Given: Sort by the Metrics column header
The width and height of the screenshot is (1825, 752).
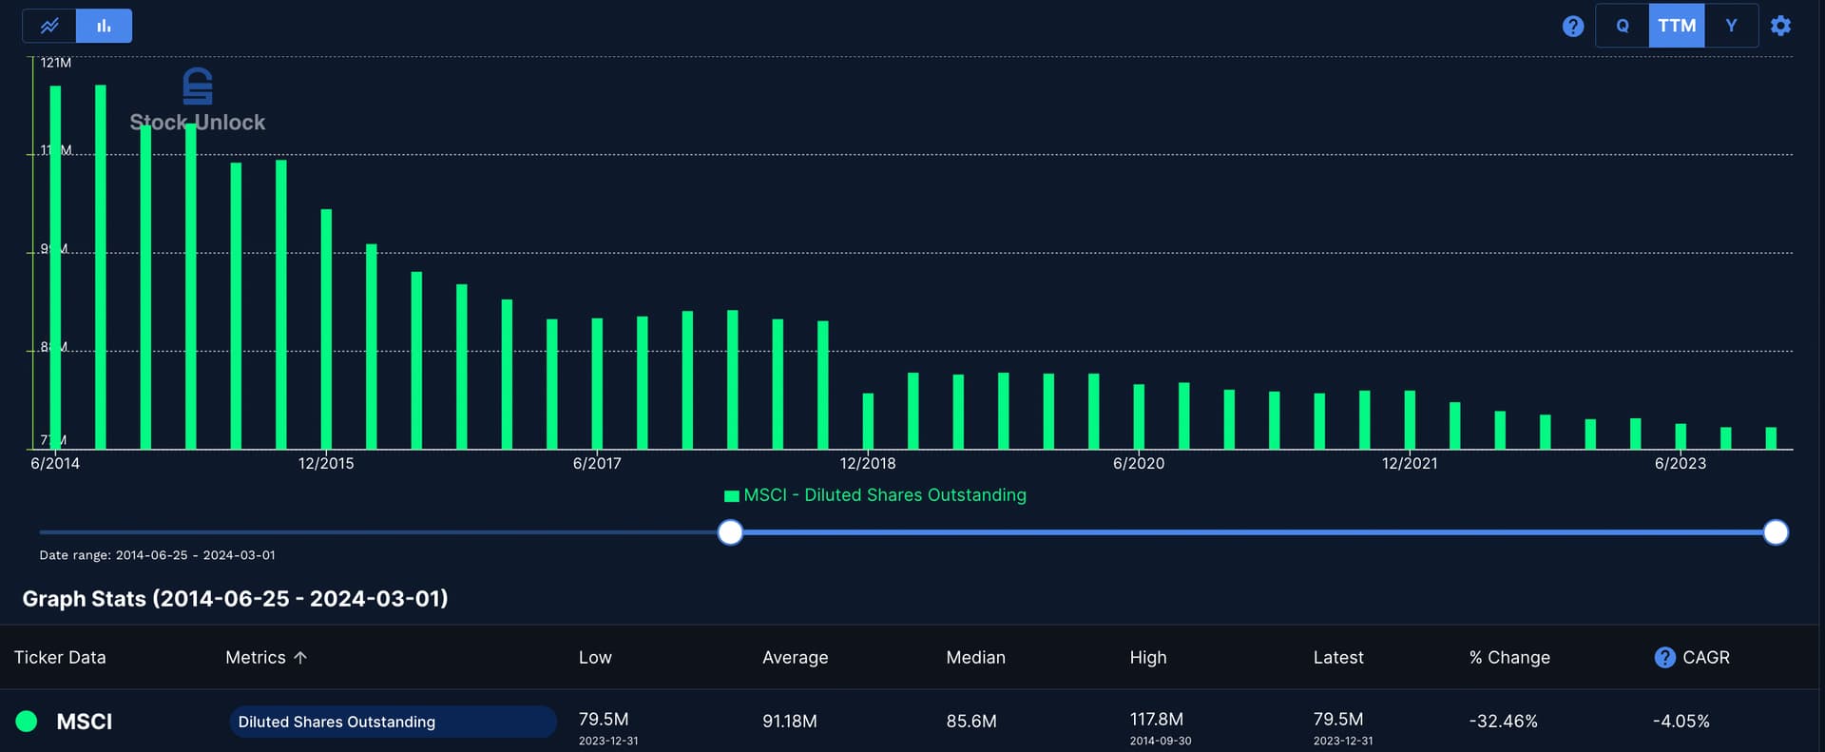Looking at the screenshot, I should point(255,657).
